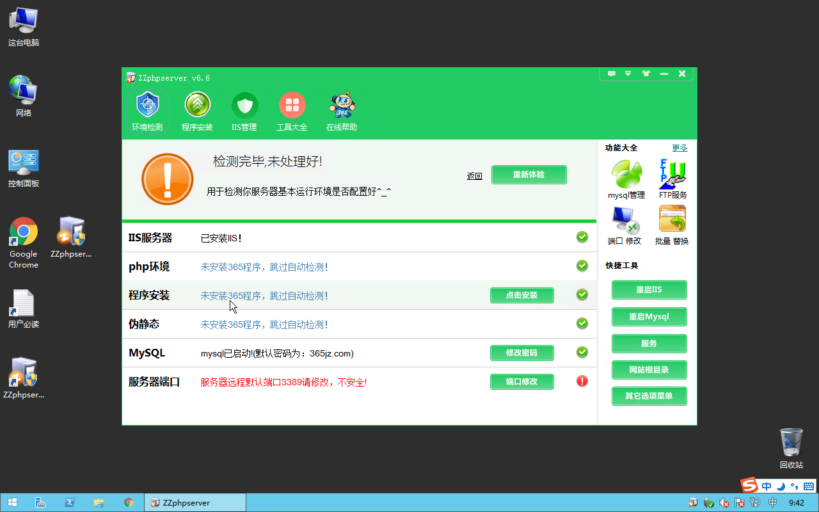Click the feedback message icon in title bar
This screenshot has height=512, width=819.
pyautogui.click(x=612, y=74)
